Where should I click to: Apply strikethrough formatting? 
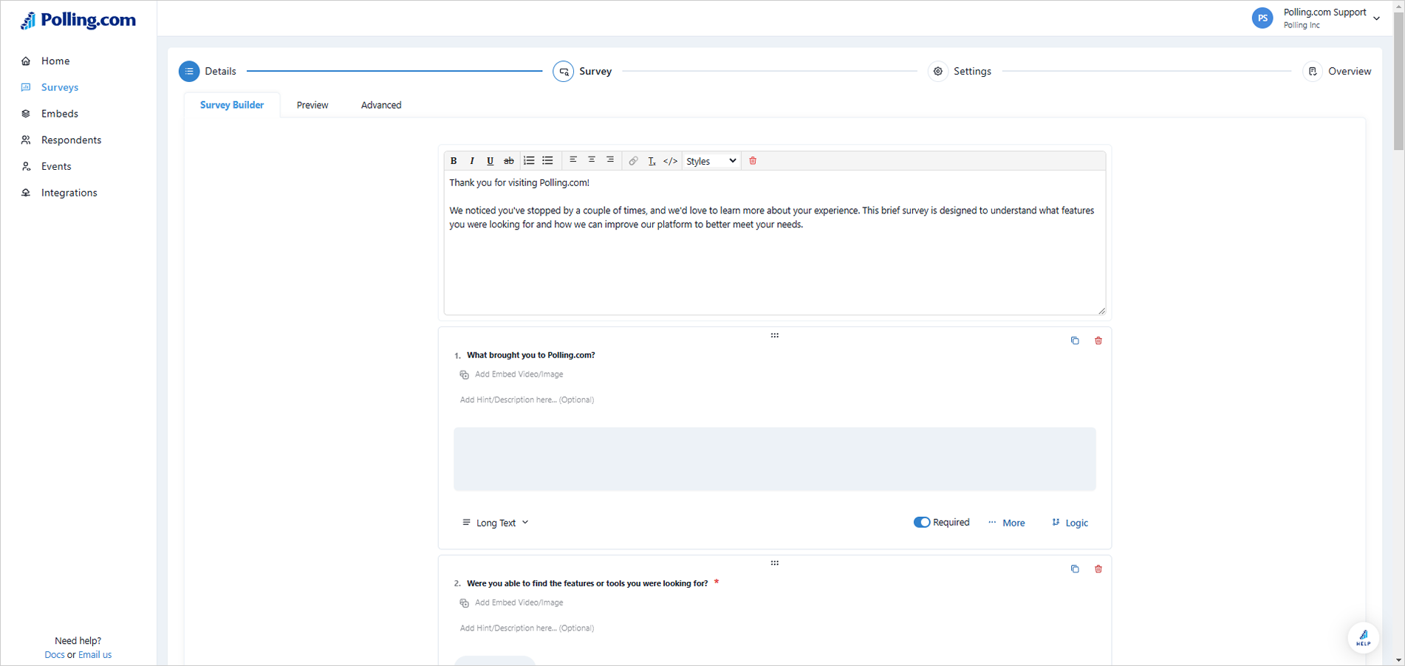pyautogui.click(x=508, y=161)
